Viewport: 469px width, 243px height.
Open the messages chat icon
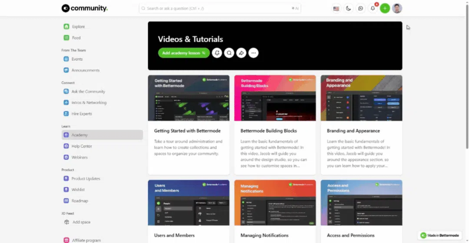(360, 8)
